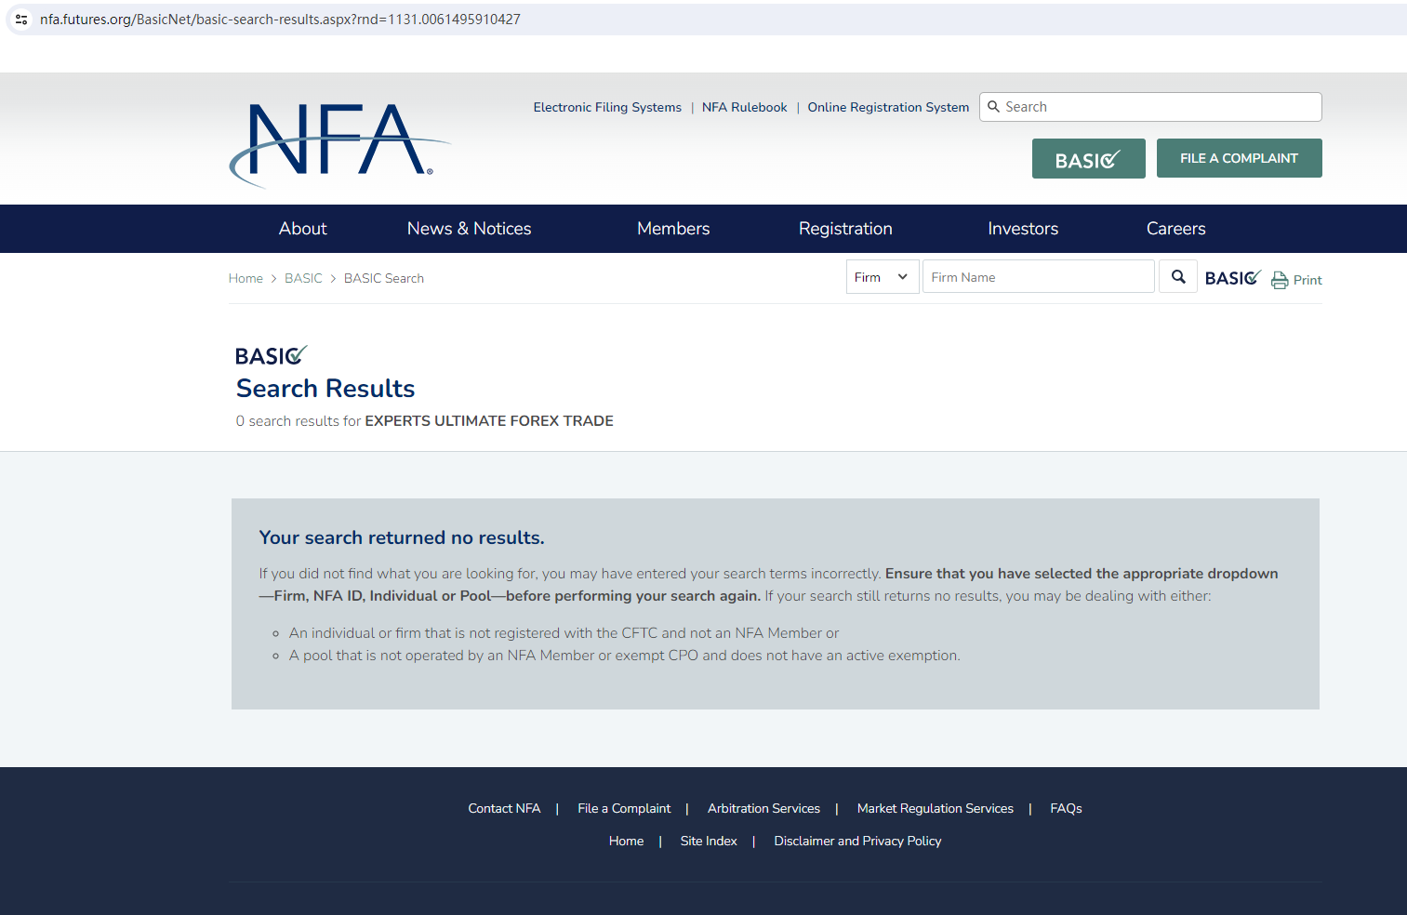Image resolution: width=1407 pixels, height=915 pixels.
Task: Open File a Complaint footer link
Action: (x=624, y=808)
